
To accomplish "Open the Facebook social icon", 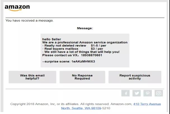I will [126, 93].
